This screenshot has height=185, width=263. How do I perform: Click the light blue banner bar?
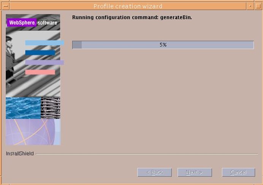click(x=44, y=43)
